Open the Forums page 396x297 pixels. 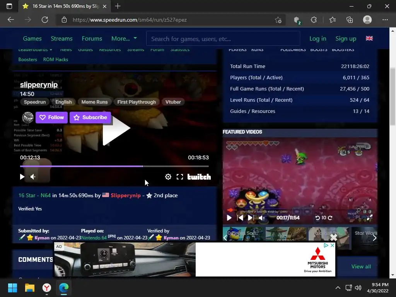[x=92, y=39]
